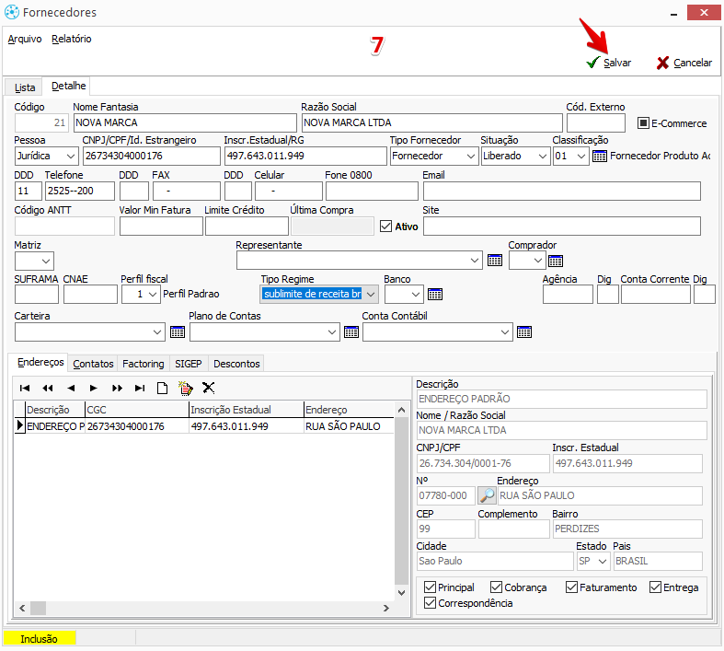Expand the Banco dropdown
724x651 pixels.
415,295
